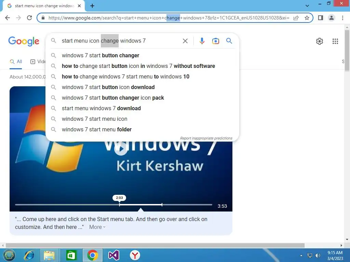Launch Internet Explorer from the taskbar

[29, 255]
